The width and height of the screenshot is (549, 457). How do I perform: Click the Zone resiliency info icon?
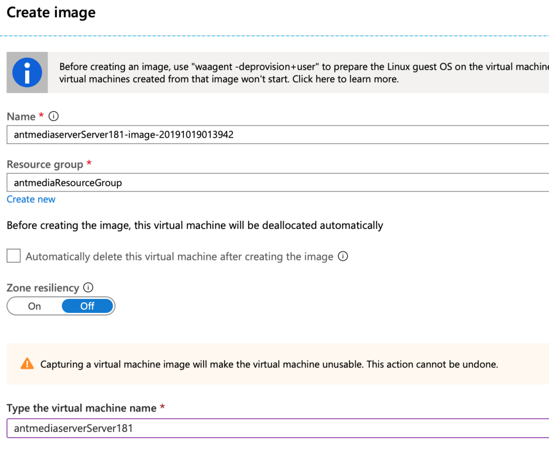click(88, 288)
